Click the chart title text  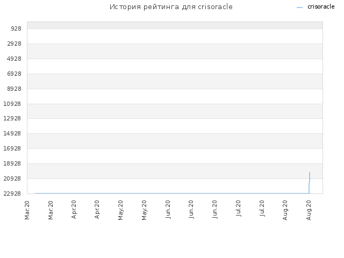coord(171,7)
